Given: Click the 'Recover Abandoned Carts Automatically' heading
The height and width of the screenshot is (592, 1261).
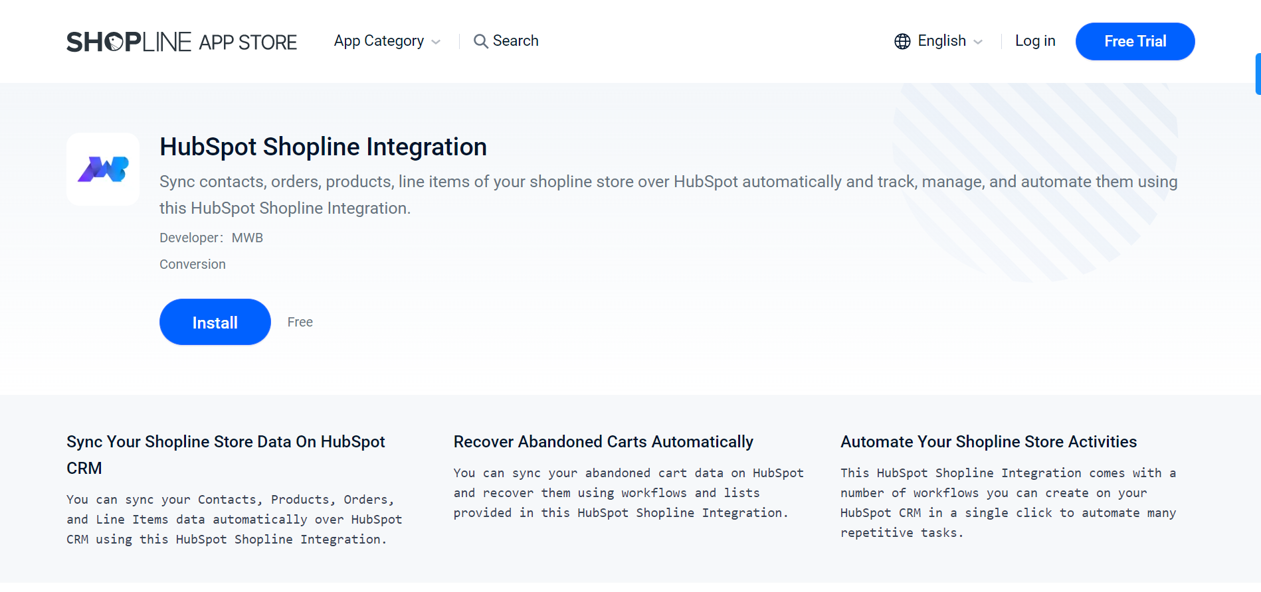Looking at the screenshot, I should point(603,441).
